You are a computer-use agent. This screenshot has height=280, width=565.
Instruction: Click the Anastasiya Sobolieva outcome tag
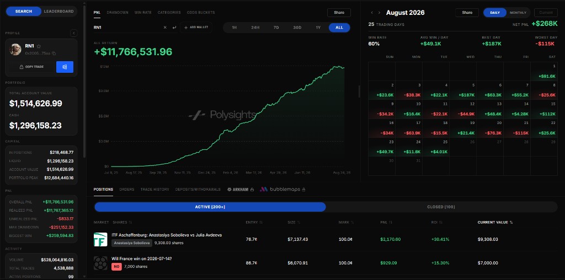132,243
